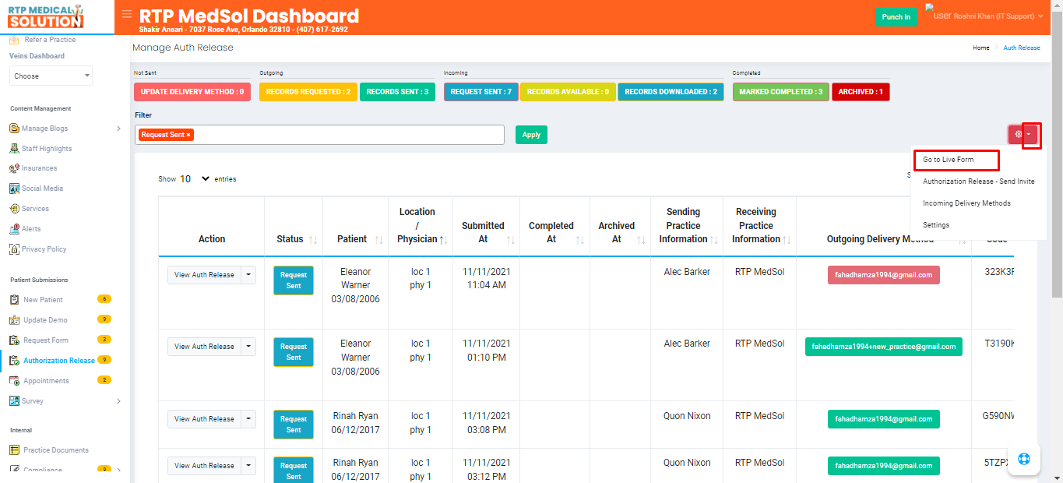Click the Staff Highlights icon
The width and height of the screenshot is (1063, 483).
click(x=14, y=149)
